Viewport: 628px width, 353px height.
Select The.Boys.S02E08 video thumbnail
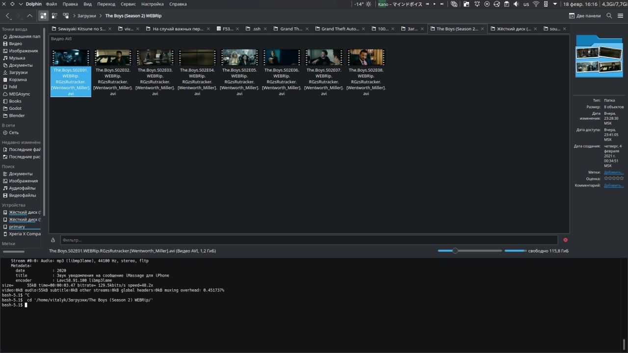366,57
